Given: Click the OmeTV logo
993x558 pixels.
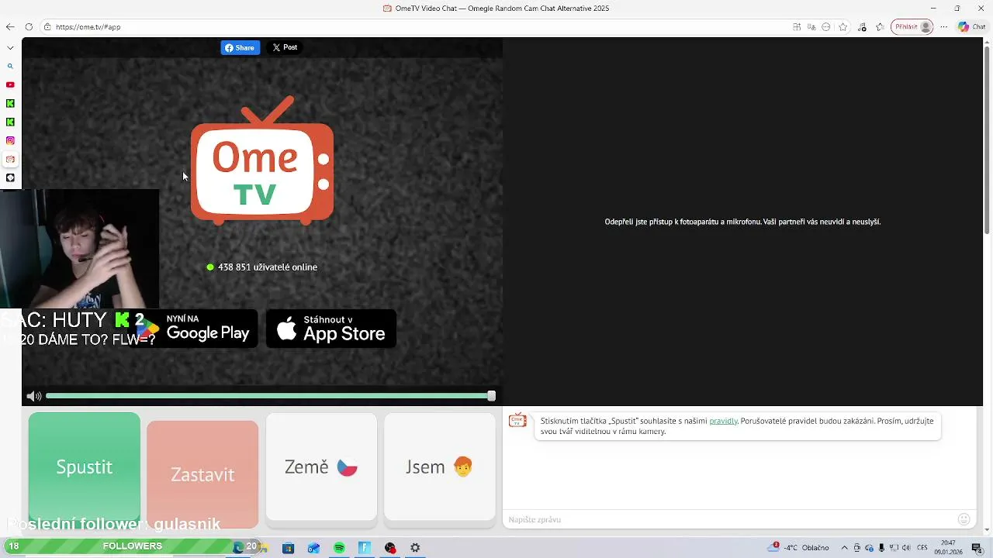Looking at the screenshot, I should [262, 160].
